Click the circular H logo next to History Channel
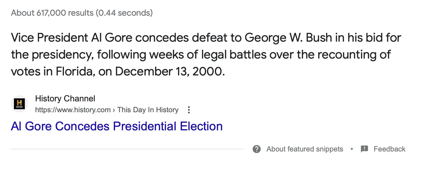 (x=19, y=104)
